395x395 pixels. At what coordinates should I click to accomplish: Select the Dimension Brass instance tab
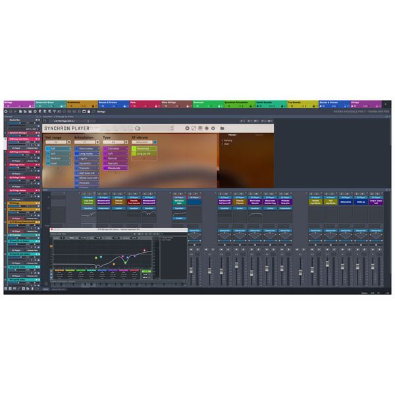point(50,103)
